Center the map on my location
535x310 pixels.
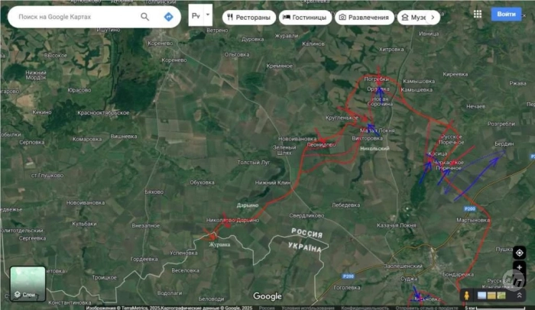coord(519,253)
